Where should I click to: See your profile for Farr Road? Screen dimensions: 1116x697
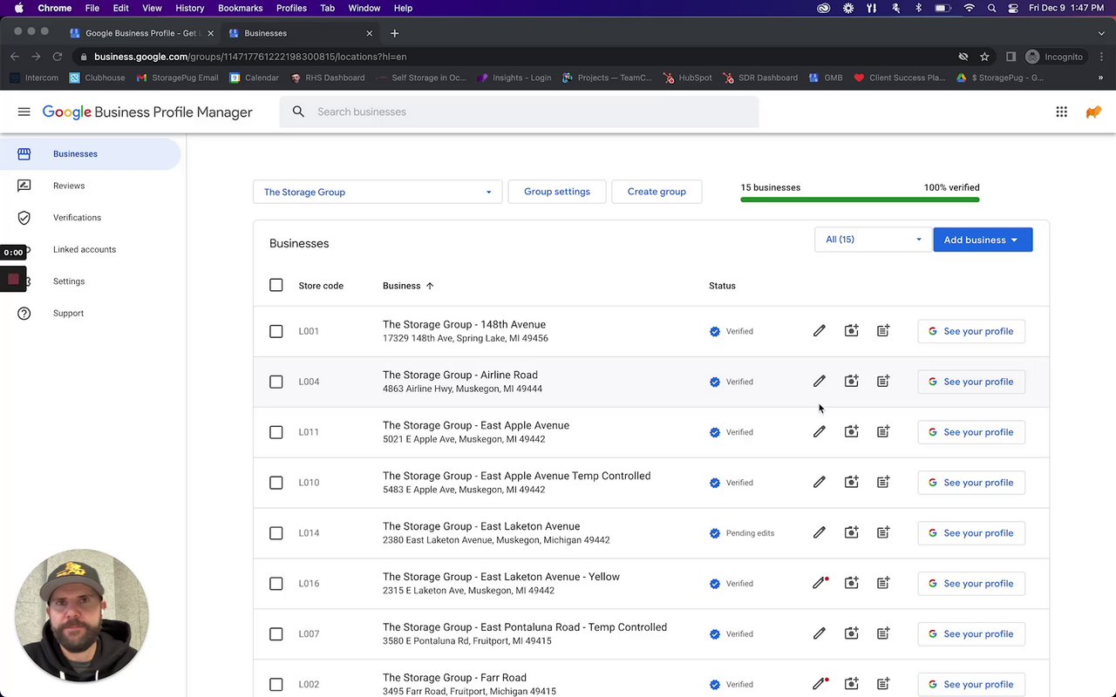click(971, 685)
